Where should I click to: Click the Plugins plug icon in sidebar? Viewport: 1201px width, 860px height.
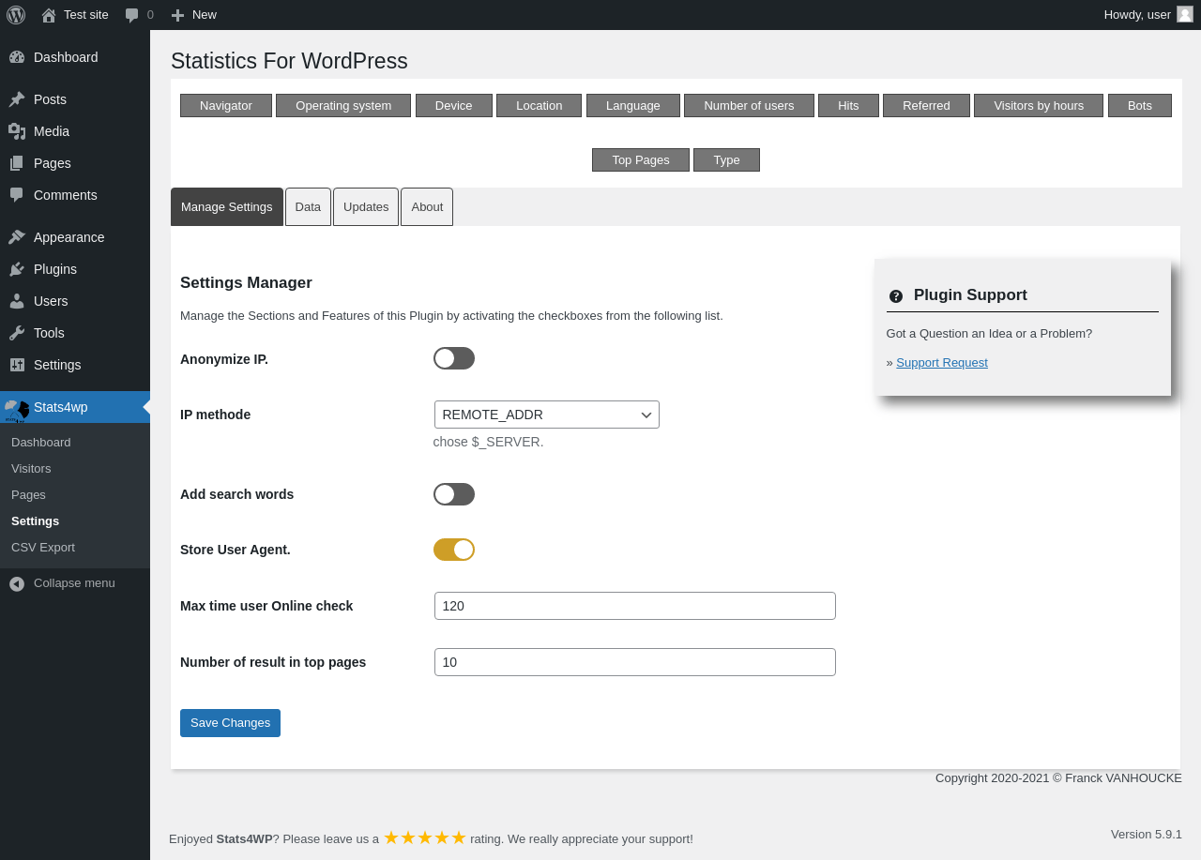point(17,269)
